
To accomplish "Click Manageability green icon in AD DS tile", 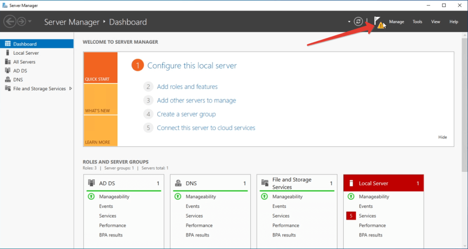I will (x=91, y=197).
